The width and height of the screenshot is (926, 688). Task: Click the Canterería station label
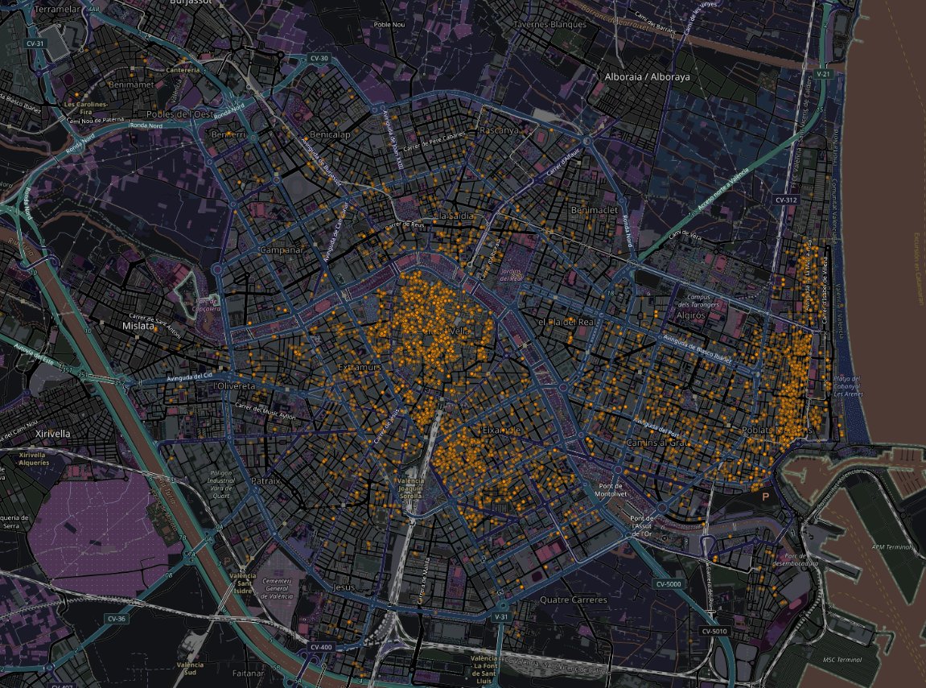coord(183,70)
